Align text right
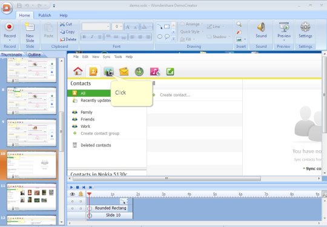Image resolution: width=327 pixels, height=227 pixels. (x=148, y=37)
